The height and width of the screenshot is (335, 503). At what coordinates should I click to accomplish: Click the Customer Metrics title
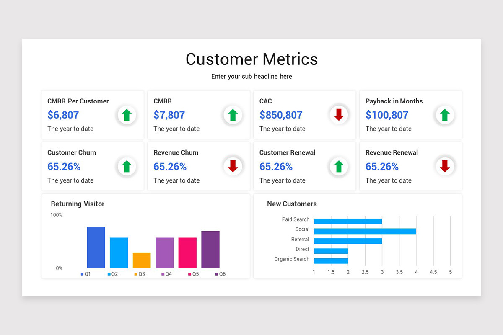[251, 59]
